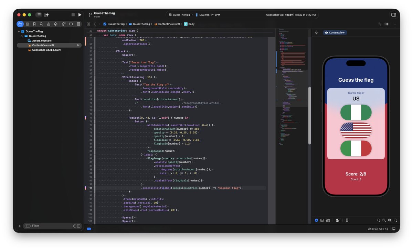Viewport: 413px width, 250px height.
Task: Go back in editor history
Action: click(95, 24)
